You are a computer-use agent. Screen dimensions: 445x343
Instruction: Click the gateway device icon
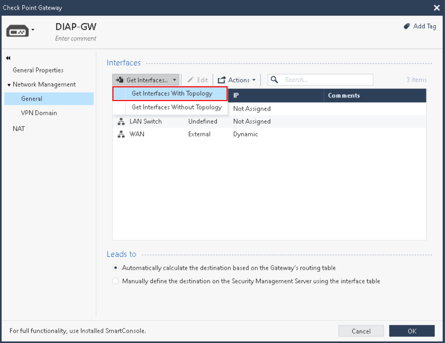[17, 31]
